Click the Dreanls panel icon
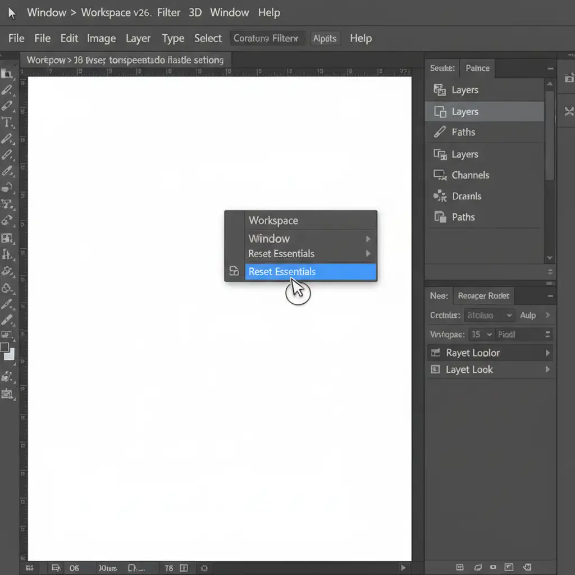This screenshot has width=575, height=575. pyautogui.click(x=440, y=197)
